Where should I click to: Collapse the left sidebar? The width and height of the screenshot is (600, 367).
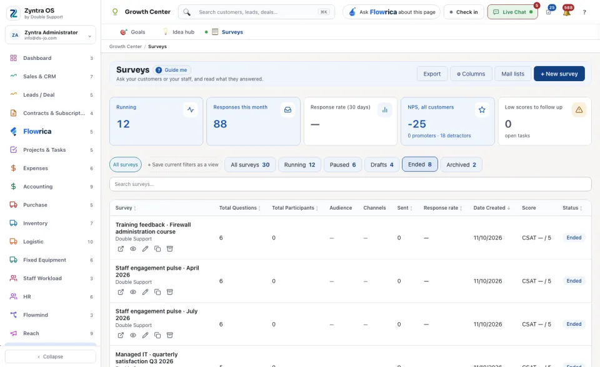[51, 356]
